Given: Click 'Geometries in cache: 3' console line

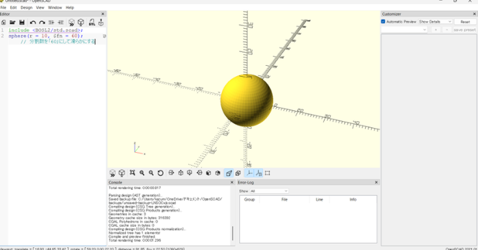Looking at the screenshot, I should coord(128,214).
